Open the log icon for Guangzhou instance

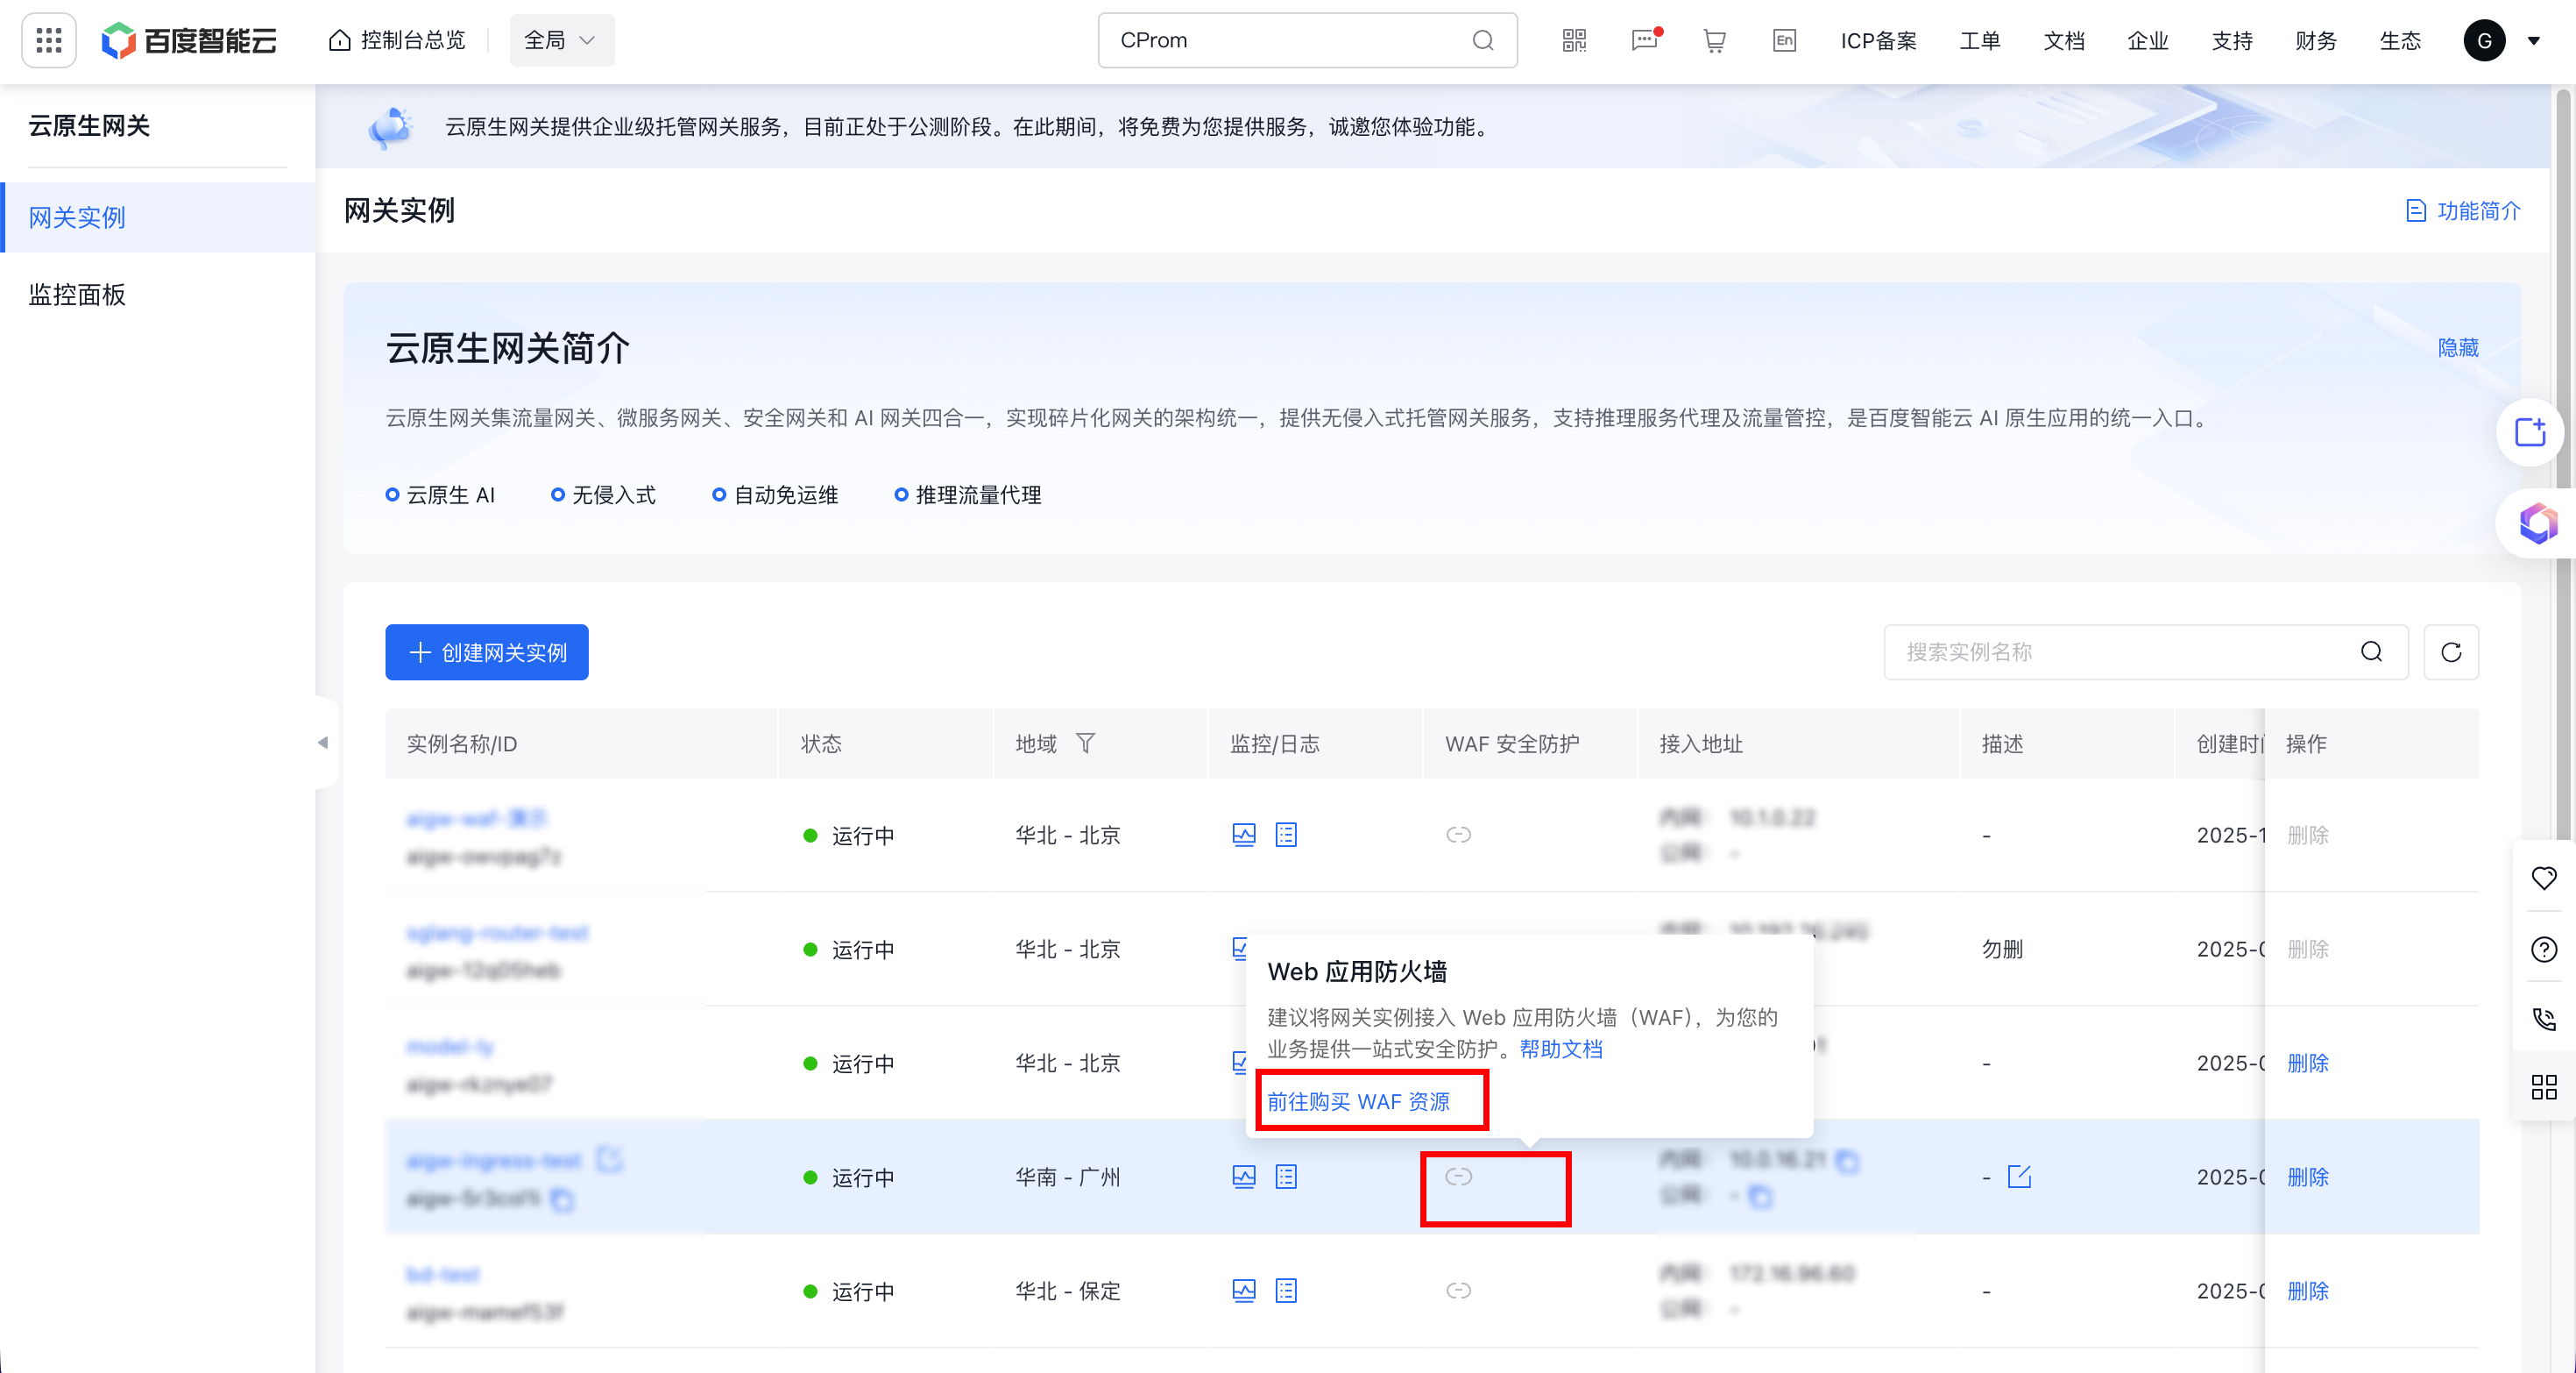[x=1286, y=1177]
